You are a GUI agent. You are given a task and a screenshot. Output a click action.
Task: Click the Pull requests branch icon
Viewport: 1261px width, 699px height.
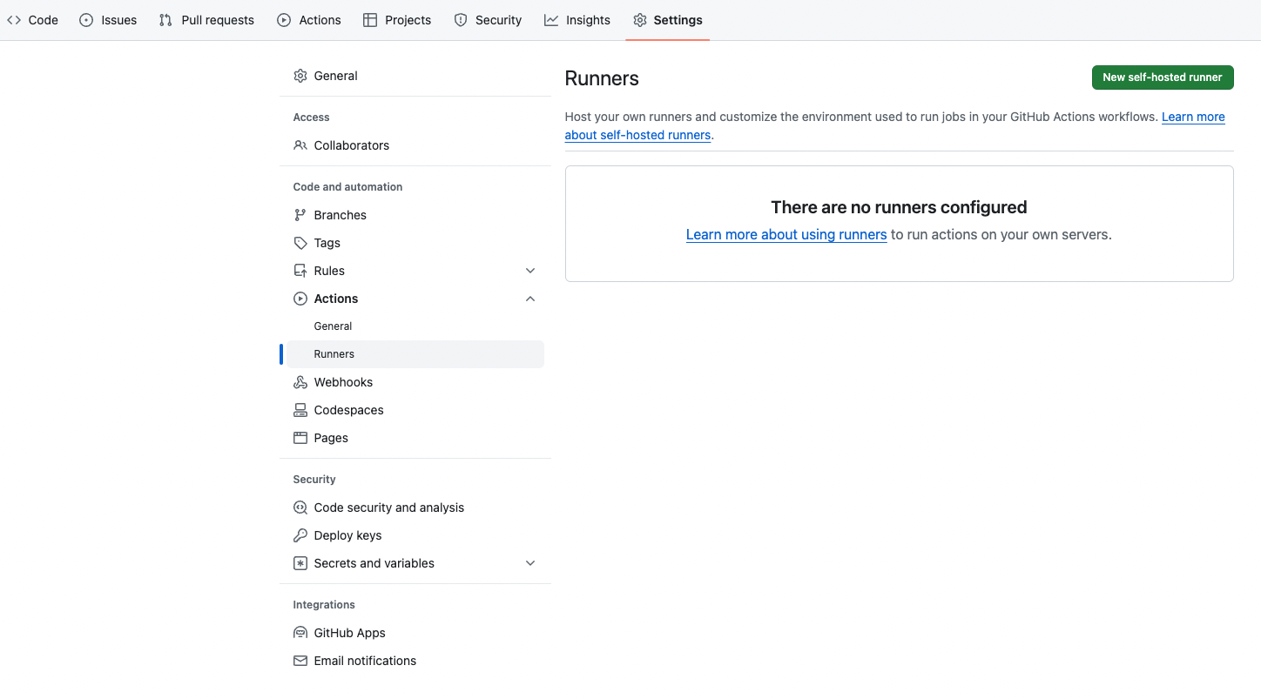point(165,20)
